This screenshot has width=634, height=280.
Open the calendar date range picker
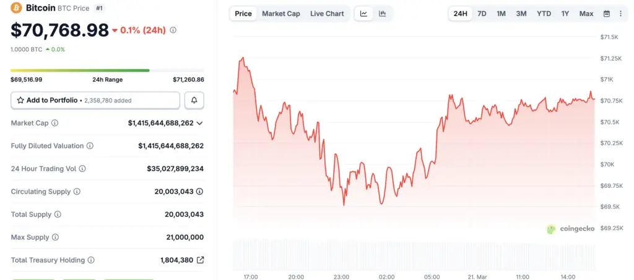pos(607,14)
